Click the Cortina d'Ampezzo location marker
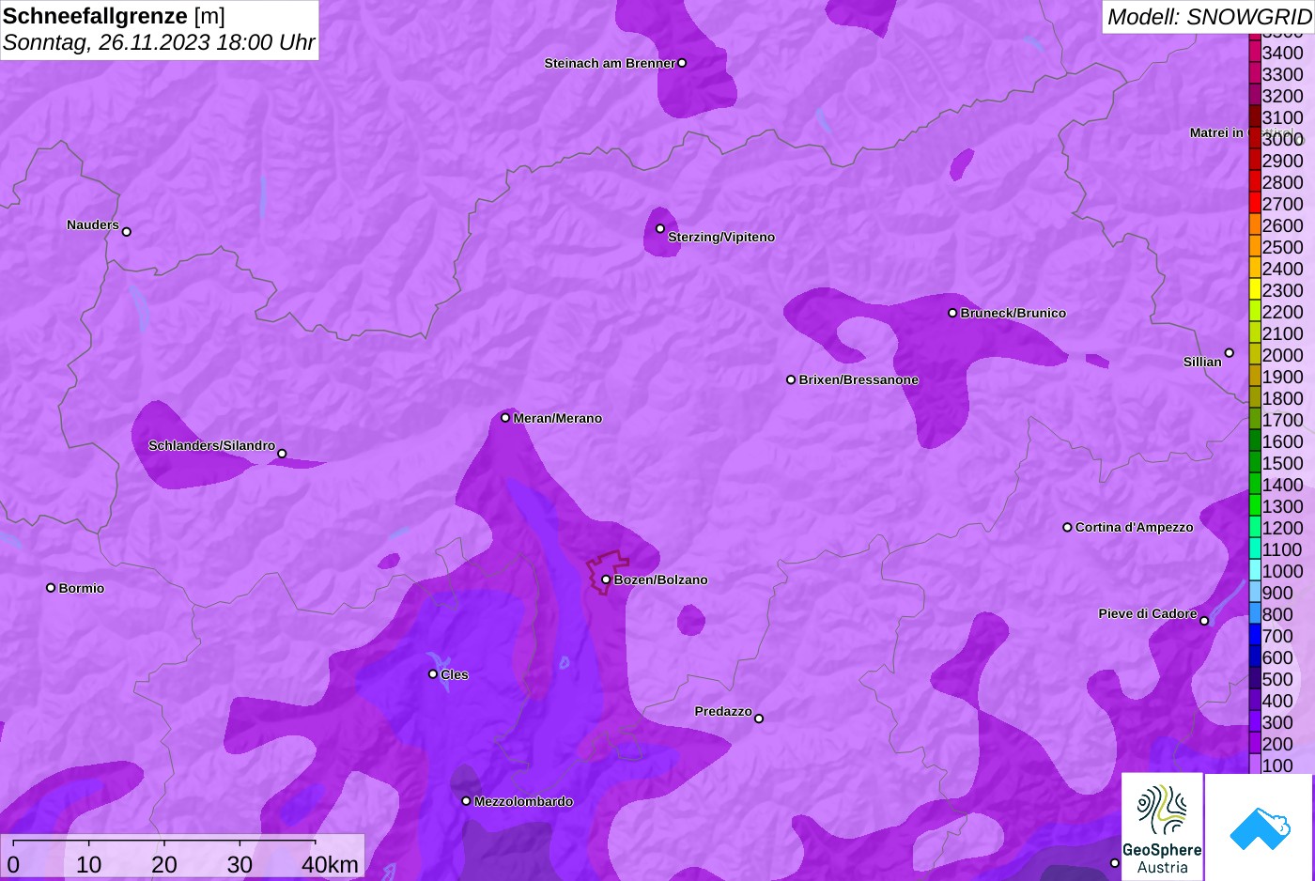This screenshot has width=1315, height=881. (x=1067, y=527)
